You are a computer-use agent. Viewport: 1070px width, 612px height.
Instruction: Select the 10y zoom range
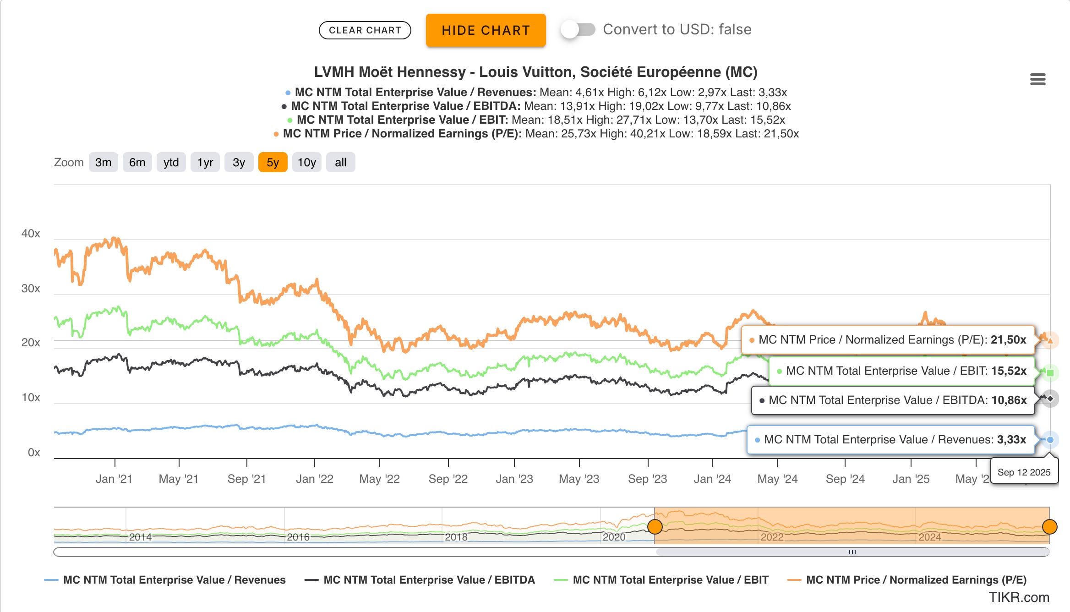point(306,163)
